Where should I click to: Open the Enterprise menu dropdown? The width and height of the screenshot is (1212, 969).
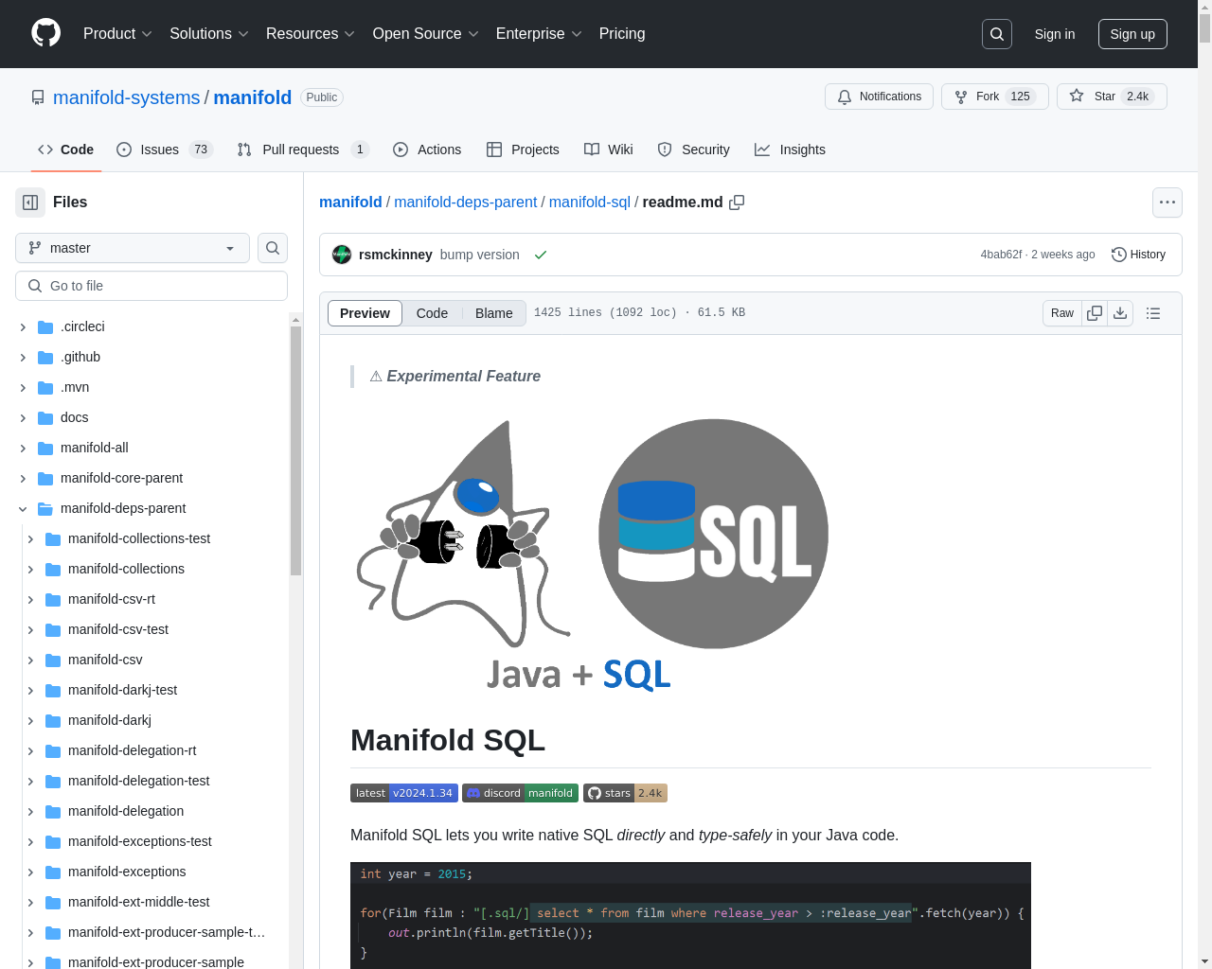coord(539,34)
